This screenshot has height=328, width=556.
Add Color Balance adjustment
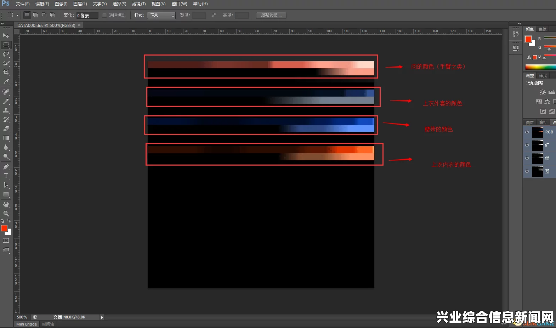(548, 102)
